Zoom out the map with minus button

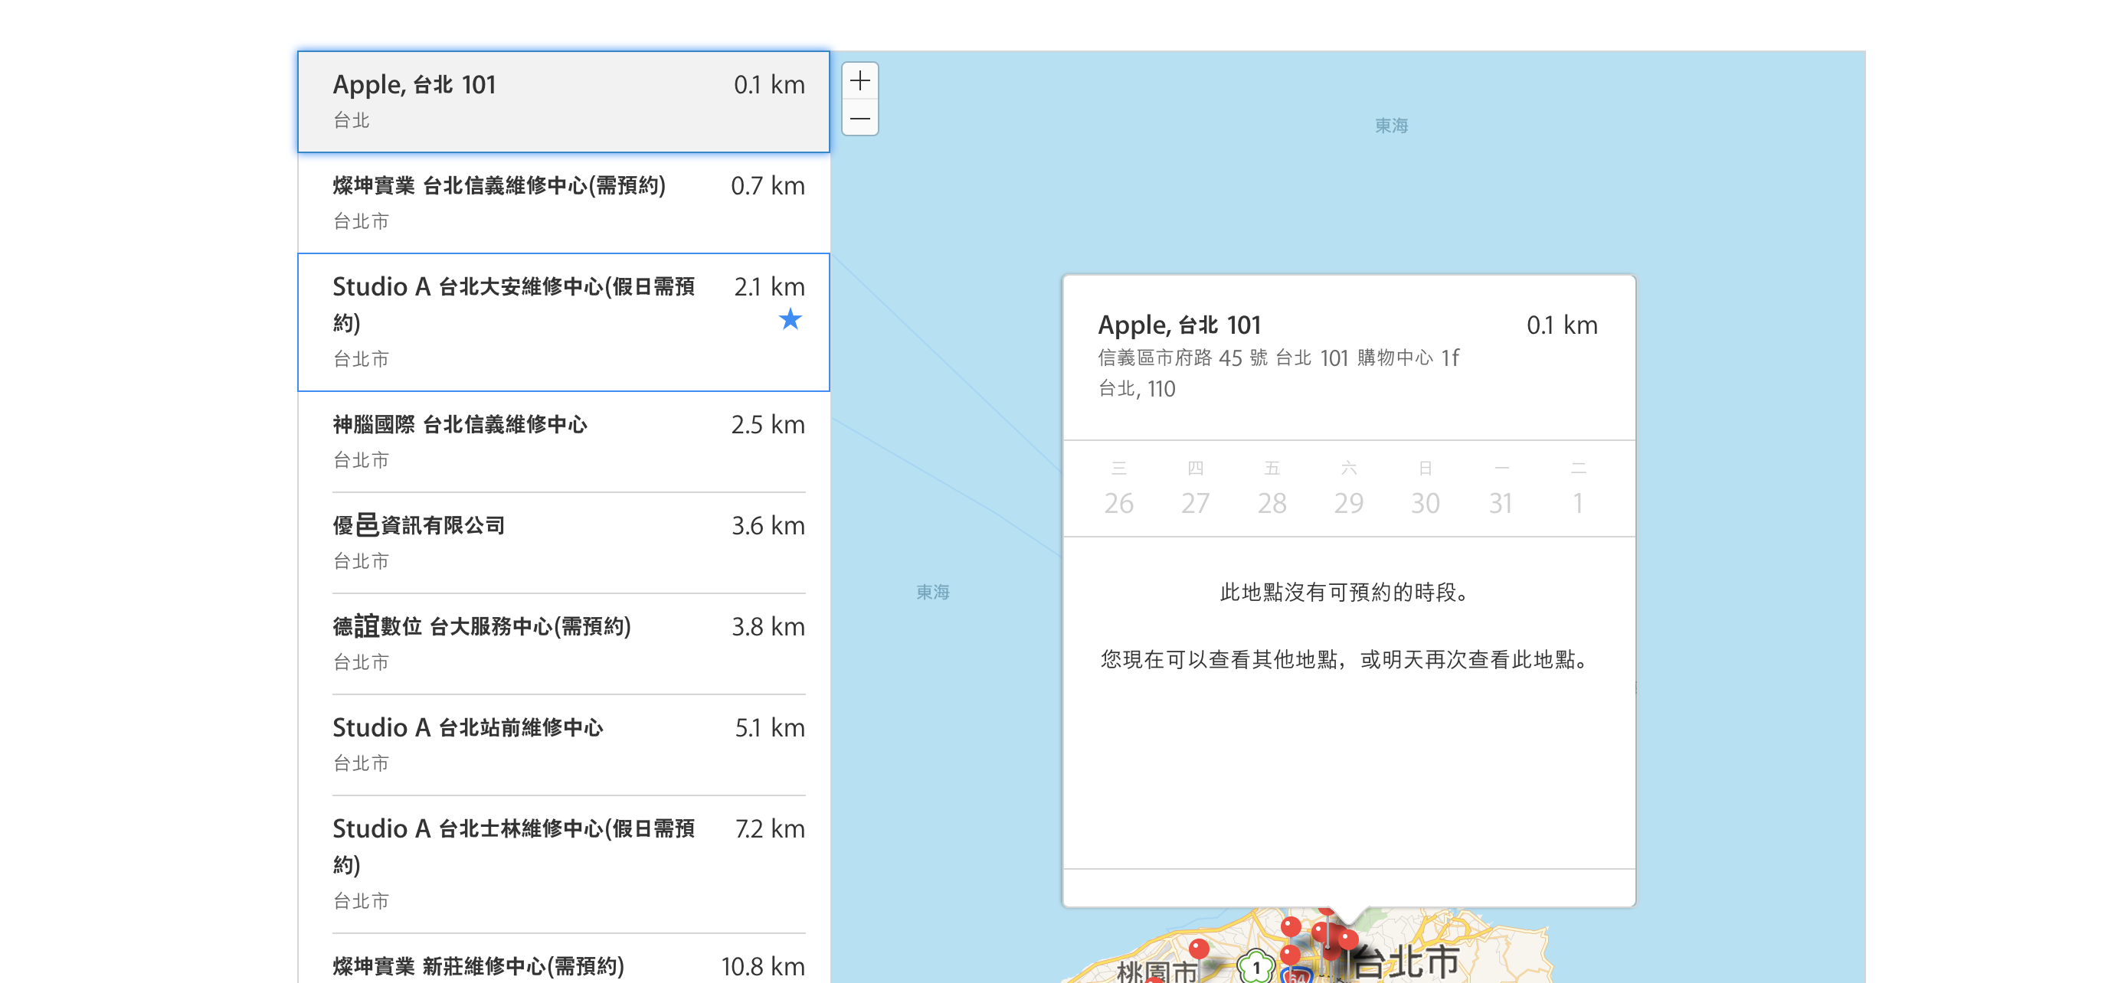pyautogui.click(x=859, y=119)
